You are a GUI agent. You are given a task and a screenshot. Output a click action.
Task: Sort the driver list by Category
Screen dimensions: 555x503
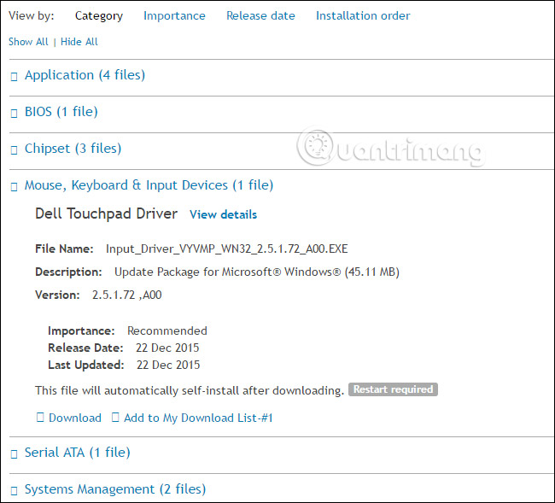click(x=99, y=16)
